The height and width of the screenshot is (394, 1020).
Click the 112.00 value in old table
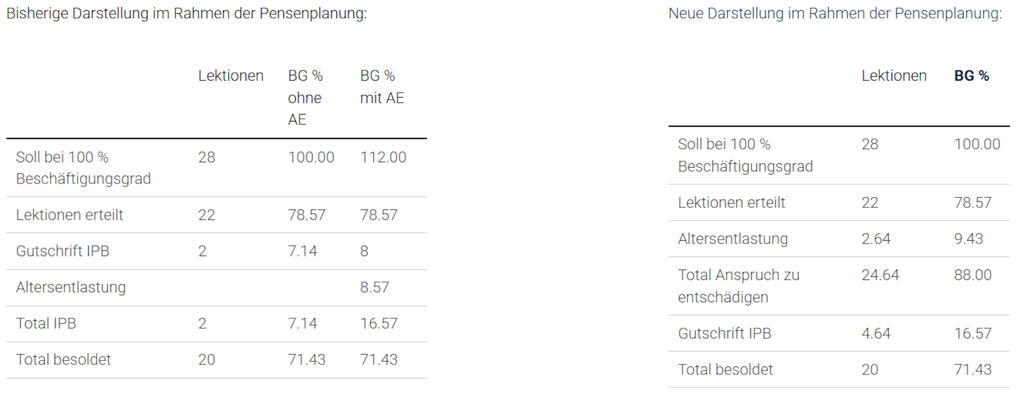coord(383,157)
